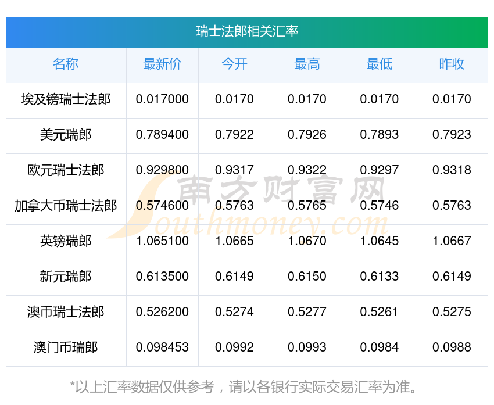494x405 pixels.
Task: Select the 名称 column header
Action: [x=66, y=64]
